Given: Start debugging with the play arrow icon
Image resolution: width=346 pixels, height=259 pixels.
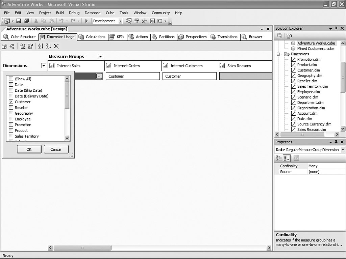Looking at the screenshot, I should coord(86,21).
